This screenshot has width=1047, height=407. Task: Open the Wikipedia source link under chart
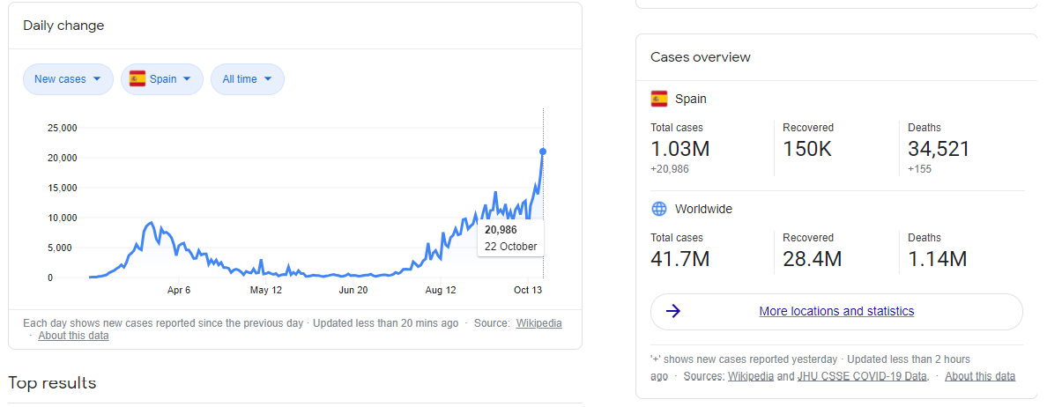(x=538, y=323)
